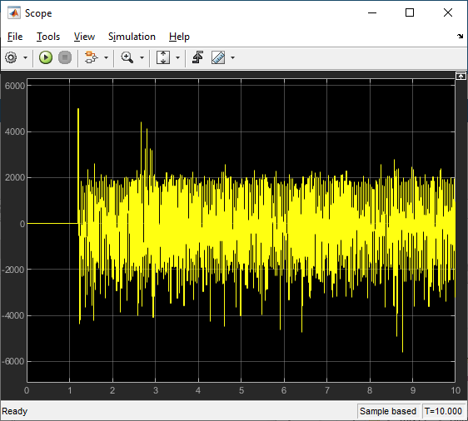Click the dock scope arrow icon

tap(460, 37)
